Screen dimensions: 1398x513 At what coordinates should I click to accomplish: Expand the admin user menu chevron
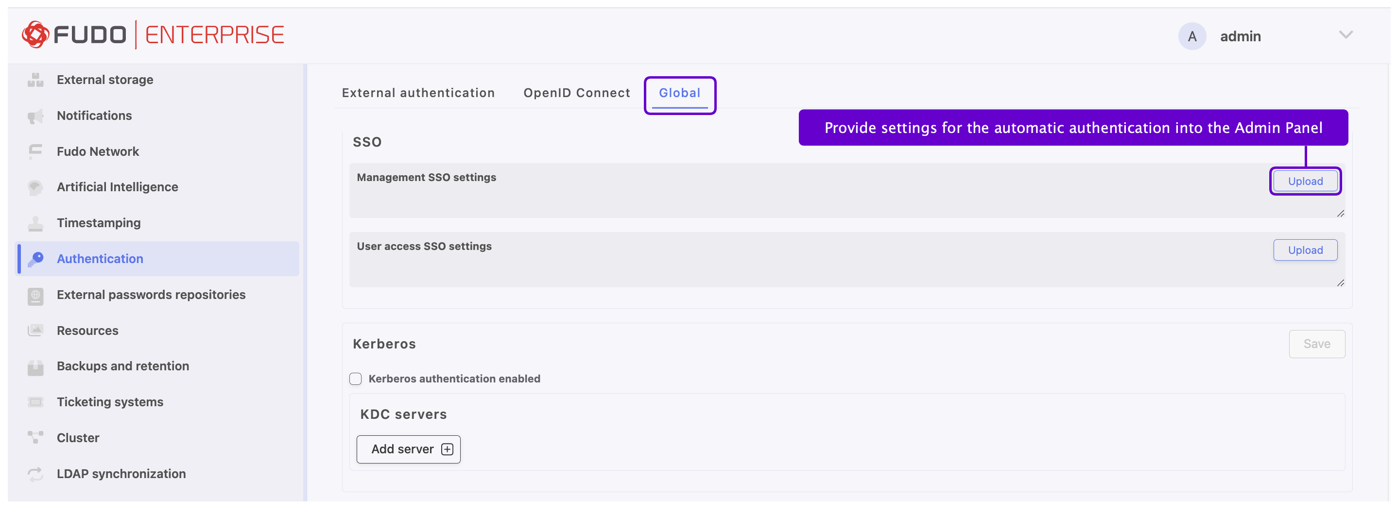click(x=1346, y=35)
